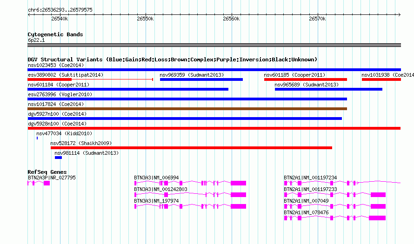Click the nsv965689 (Sudmant2013) label
Viewport: 414px width, 244px height.
[307, 85]
